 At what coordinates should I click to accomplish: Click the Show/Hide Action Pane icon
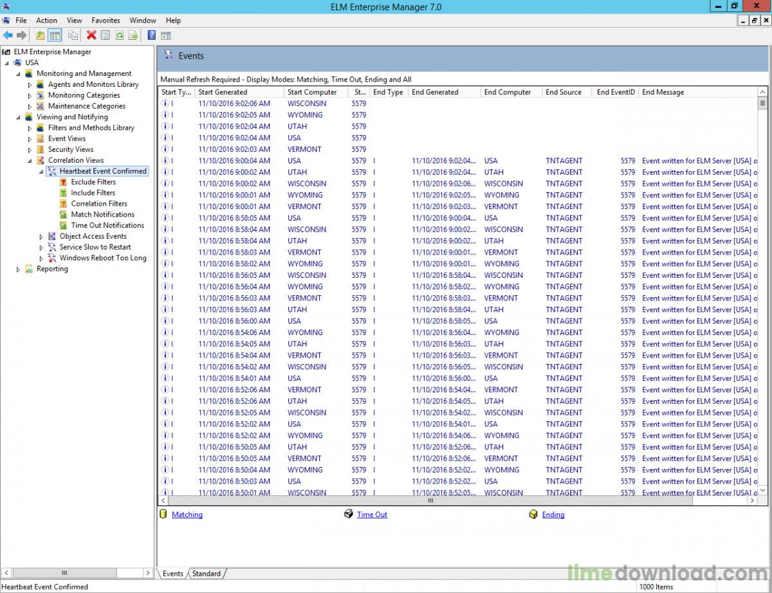[166, 35]
